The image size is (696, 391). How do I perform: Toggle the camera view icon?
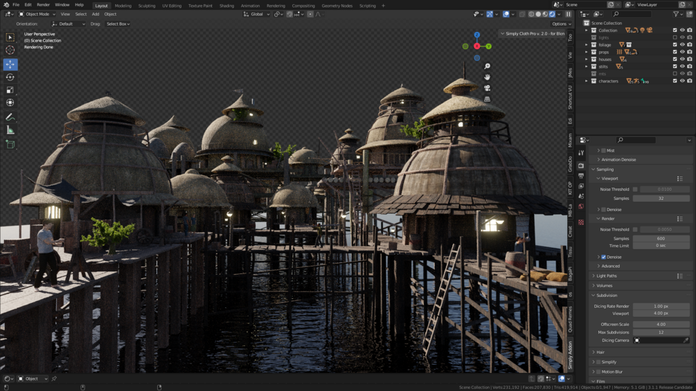point(487,88)
